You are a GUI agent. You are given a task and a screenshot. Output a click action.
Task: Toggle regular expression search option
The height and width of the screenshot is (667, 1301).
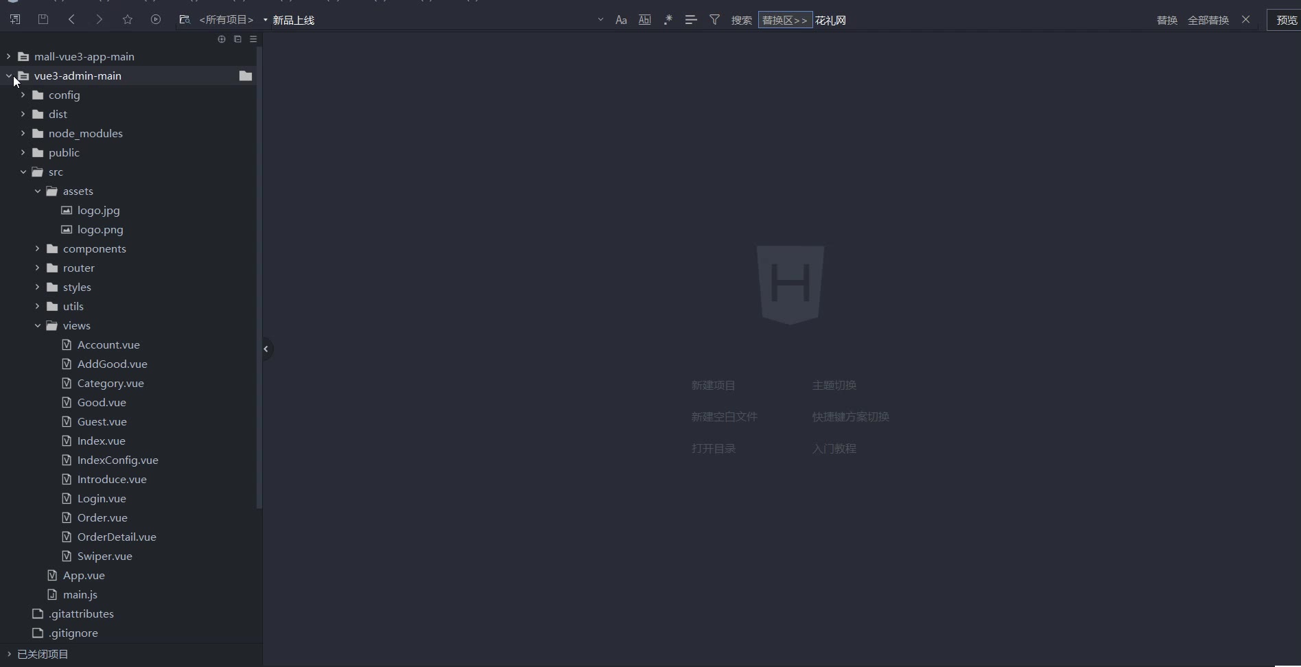coord(668,20)
